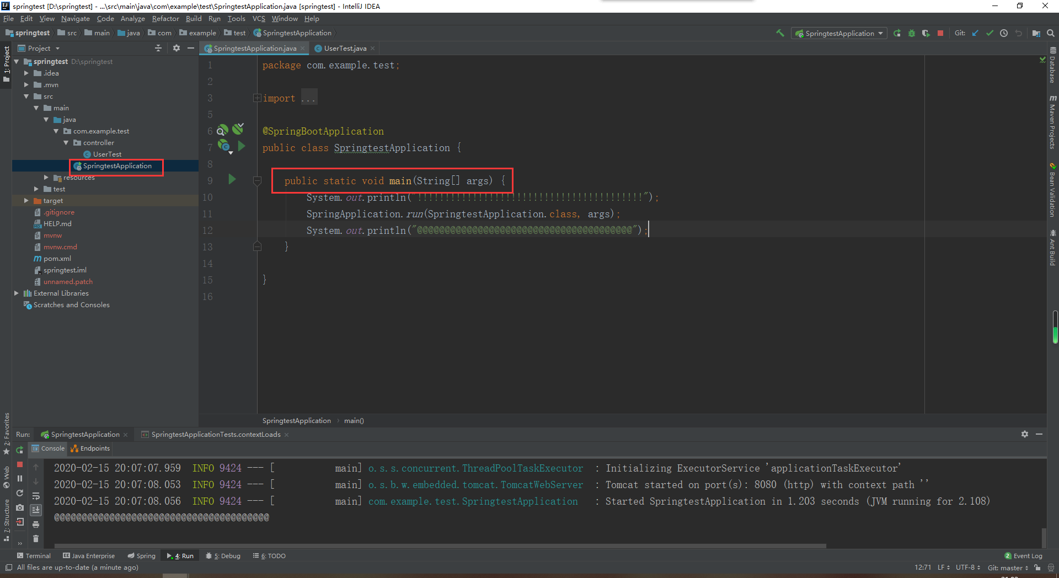Viewport: 1059px width, 578px height.
Task: Clear console with the trash icon
Action: click(36, 538)
